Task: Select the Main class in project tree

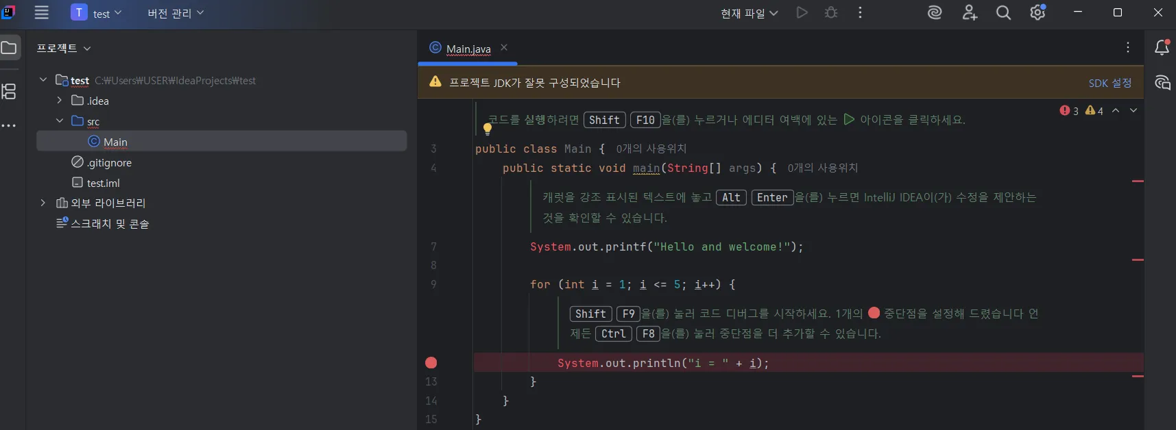Action: (221, 142)
